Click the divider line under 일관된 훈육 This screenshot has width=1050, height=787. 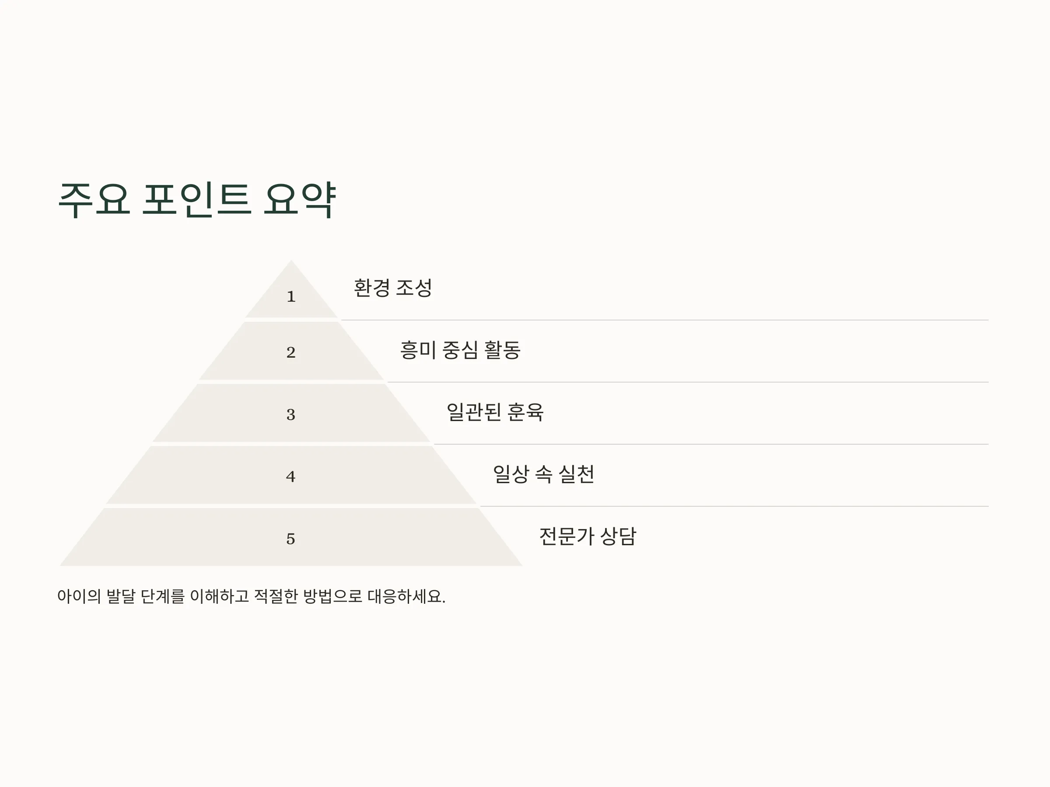click(711, 445)
